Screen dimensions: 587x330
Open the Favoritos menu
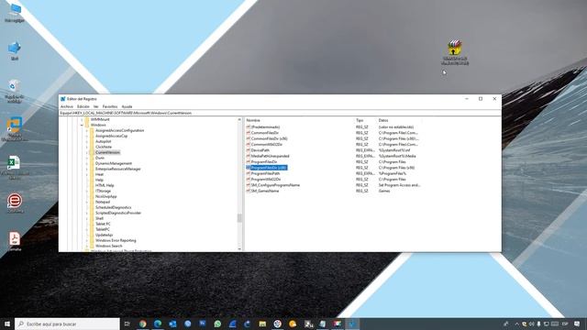coord(110,106)
